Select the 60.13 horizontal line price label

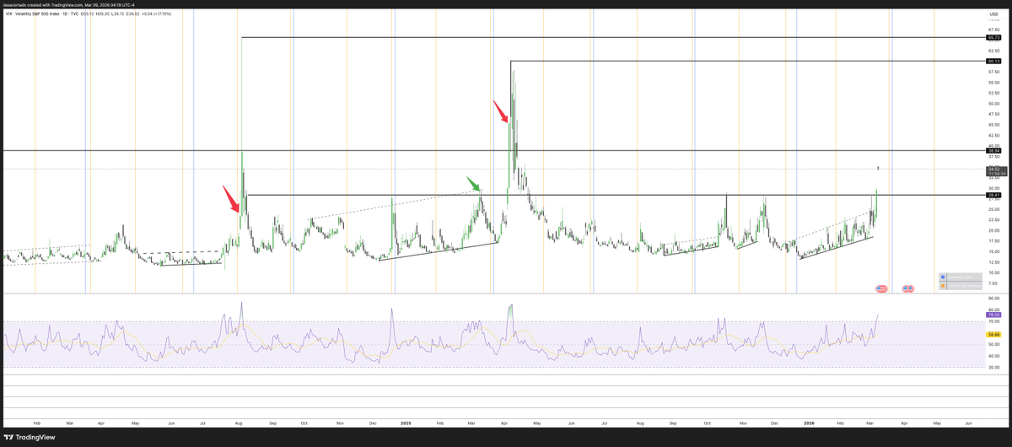point(993,61)
